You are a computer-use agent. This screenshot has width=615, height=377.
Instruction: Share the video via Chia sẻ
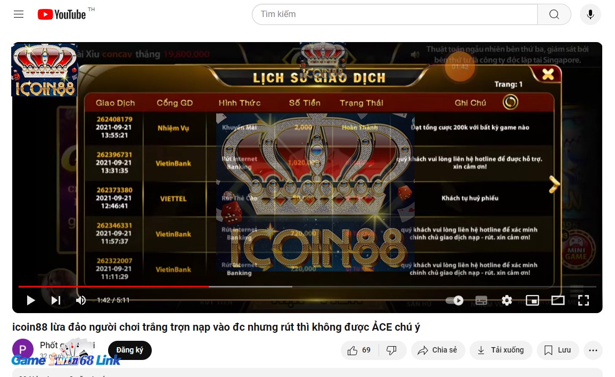(x=438, y=350)
